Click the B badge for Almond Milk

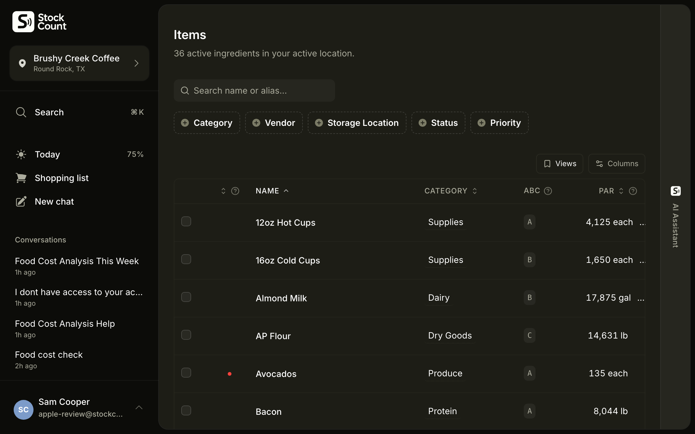(x=530, y=298)
